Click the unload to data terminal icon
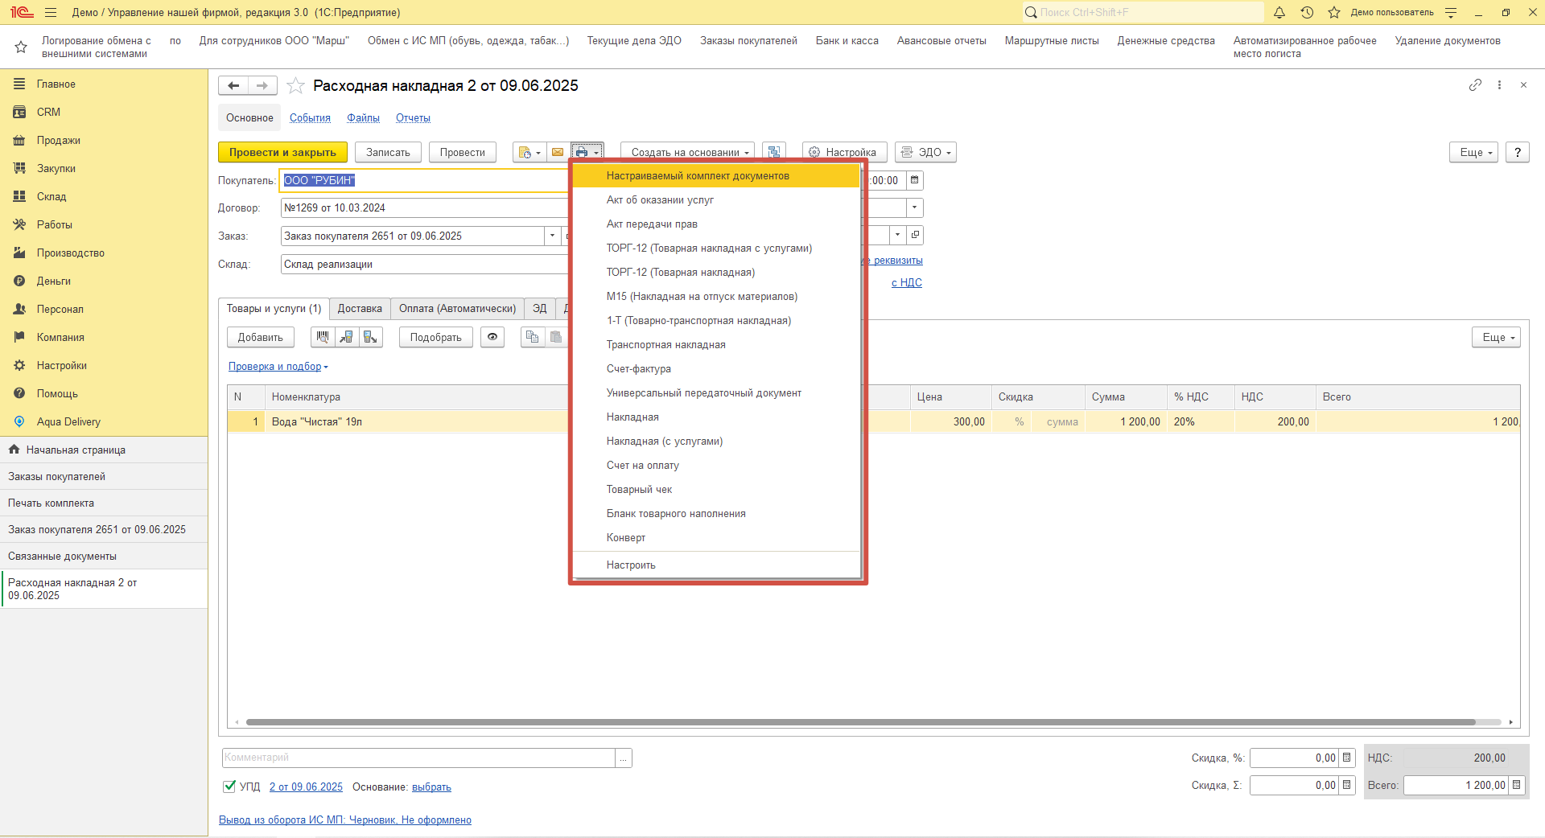 point(370,337)
